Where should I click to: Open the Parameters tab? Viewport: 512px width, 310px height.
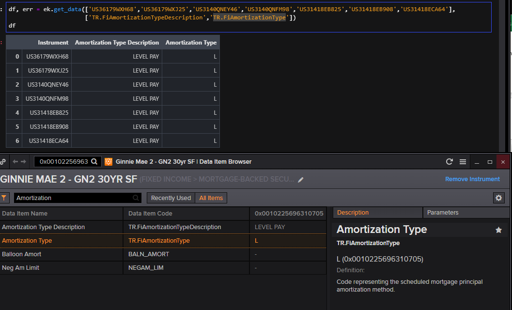coord(466,213)
